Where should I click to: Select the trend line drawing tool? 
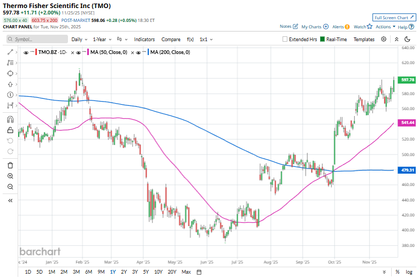pyautogui.click(x=10, y=52)
